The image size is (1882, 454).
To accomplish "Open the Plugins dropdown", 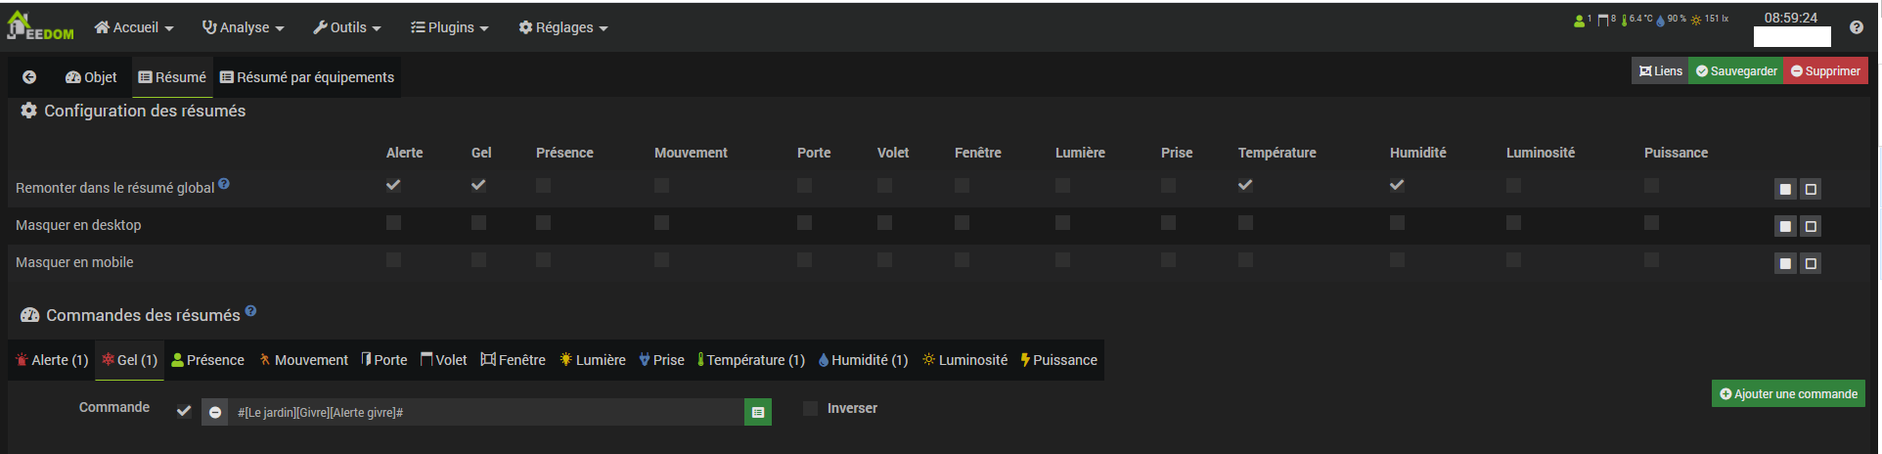I will point(449,27).
